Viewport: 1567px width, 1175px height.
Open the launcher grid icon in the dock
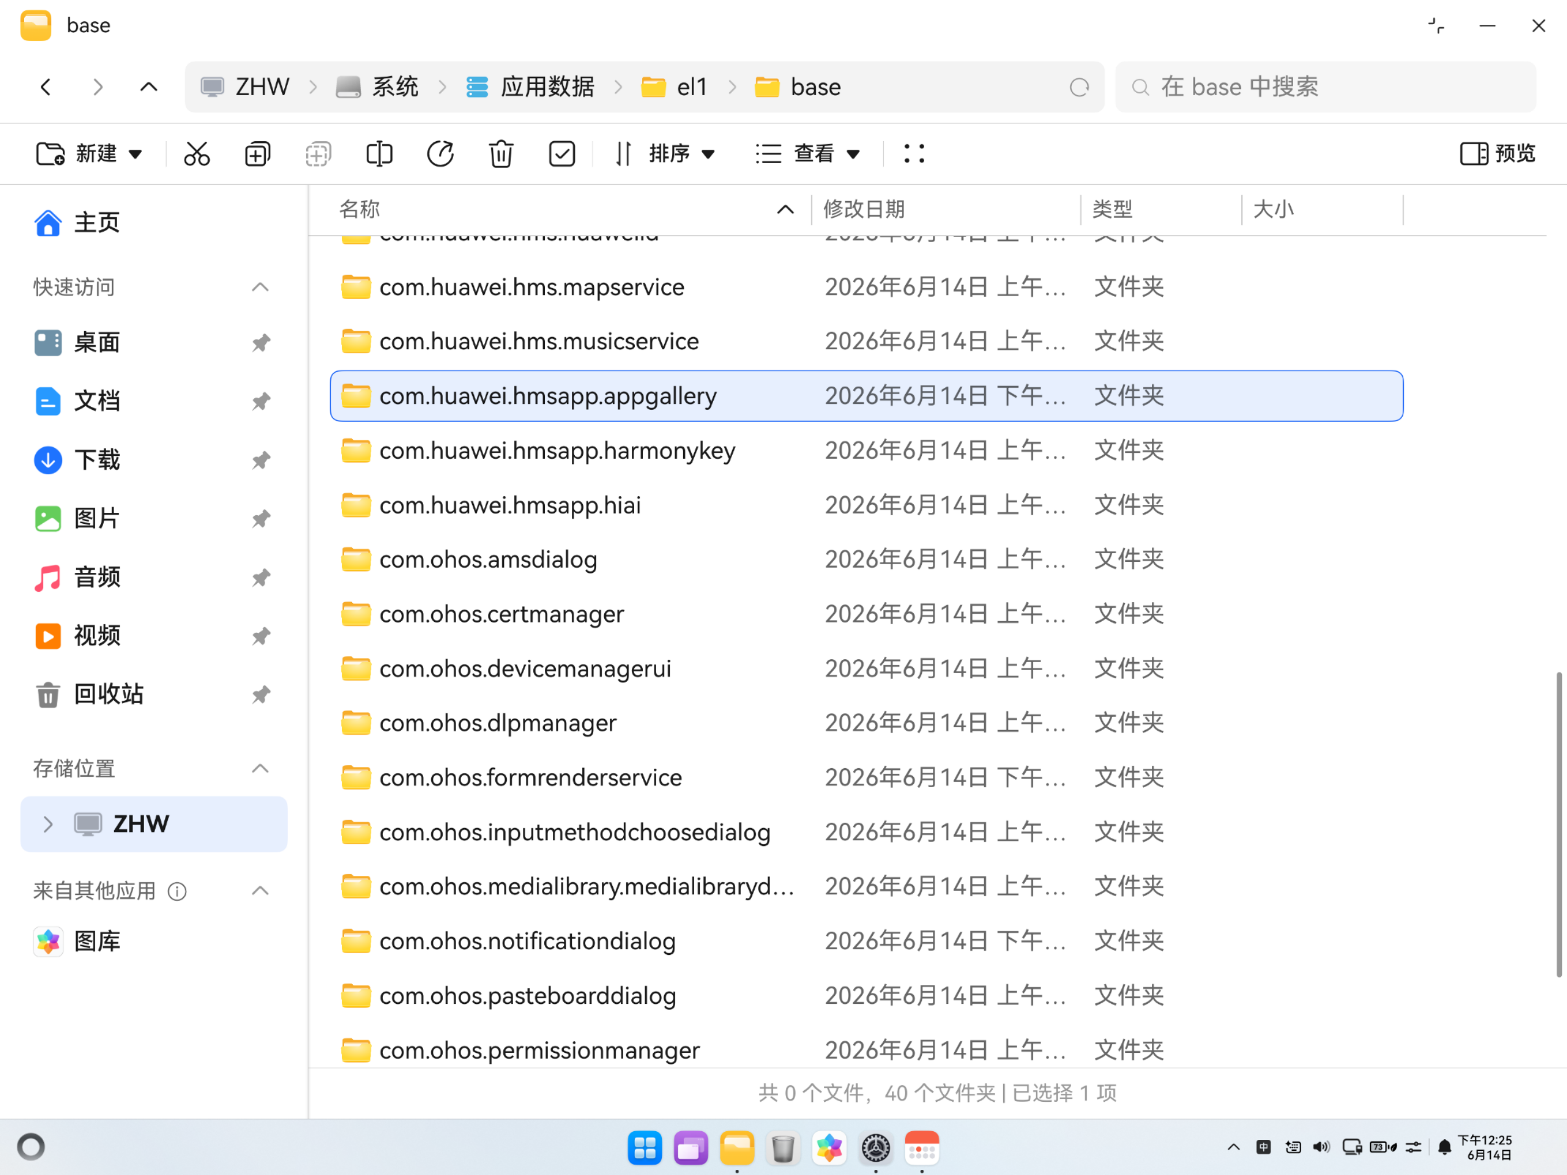[x=645, y=1147]
